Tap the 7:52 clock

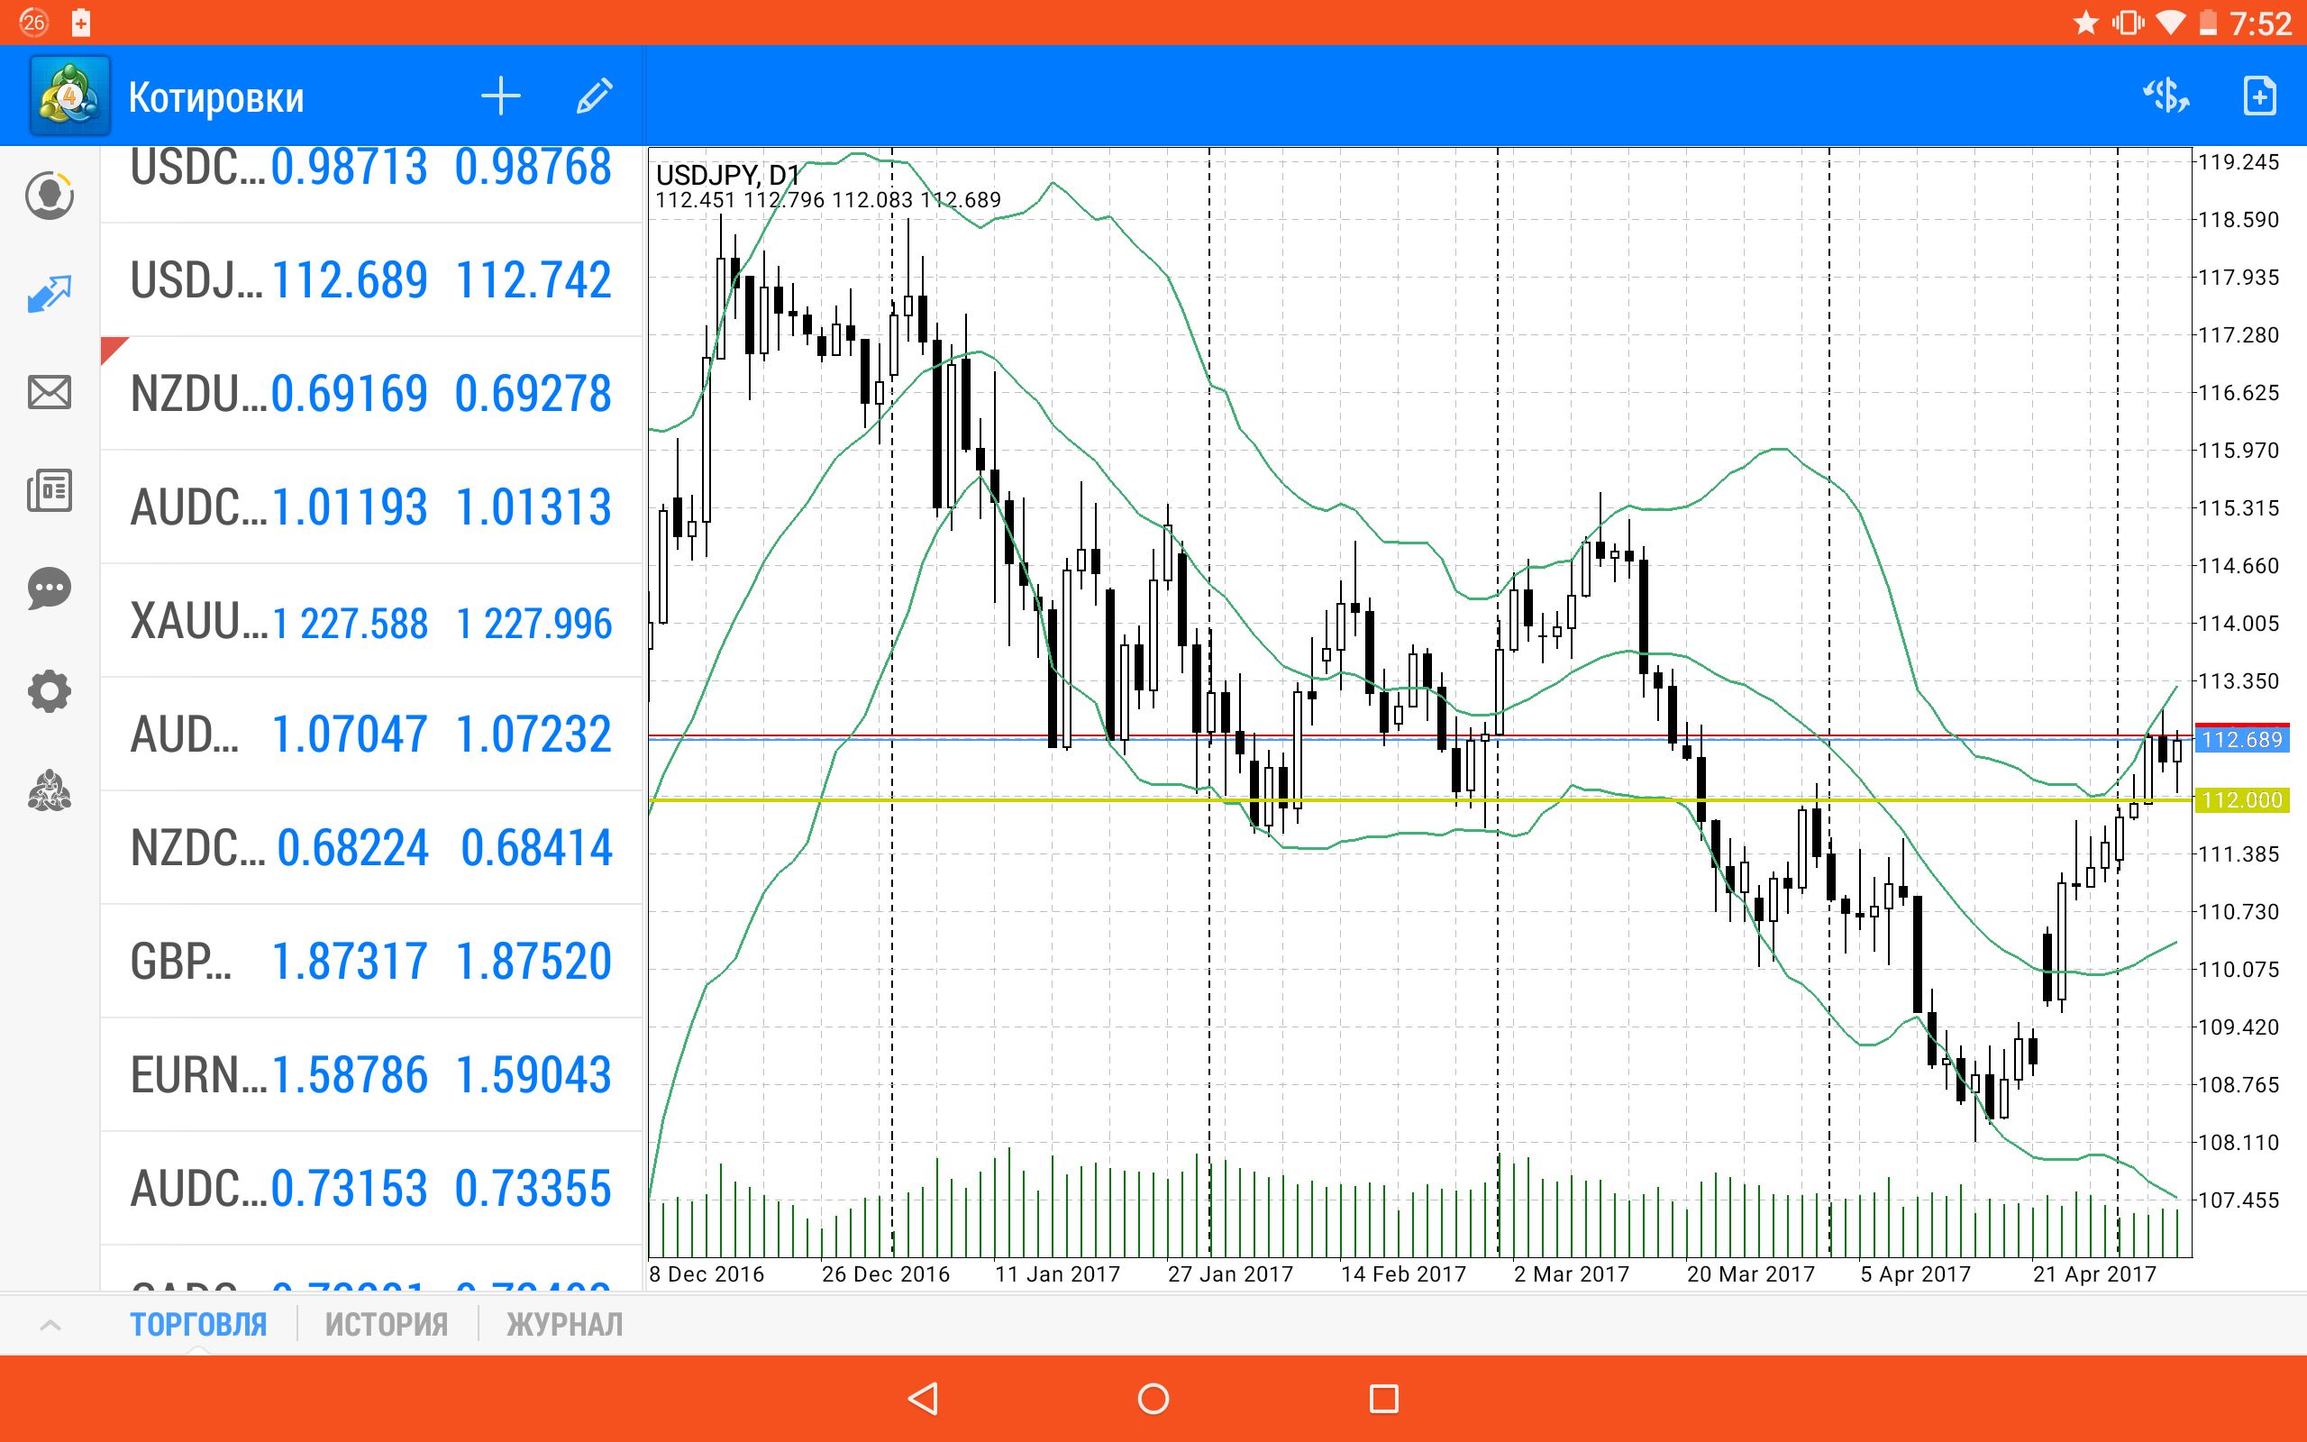[2261, 23]
